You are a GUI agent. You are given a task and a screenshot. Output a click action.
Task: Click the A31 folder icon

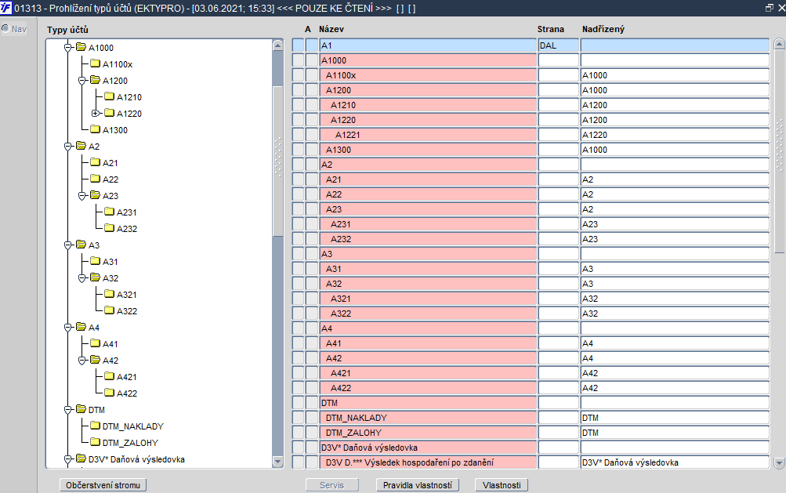(96, 261)
